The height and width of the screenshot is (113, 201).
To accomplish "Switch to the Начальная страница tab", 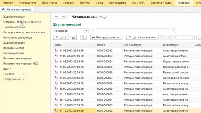I will 17,9.
